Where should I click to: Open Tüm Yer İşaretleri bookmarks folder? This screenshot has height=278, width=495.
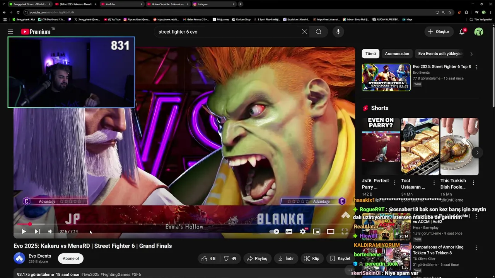point(481,19)
